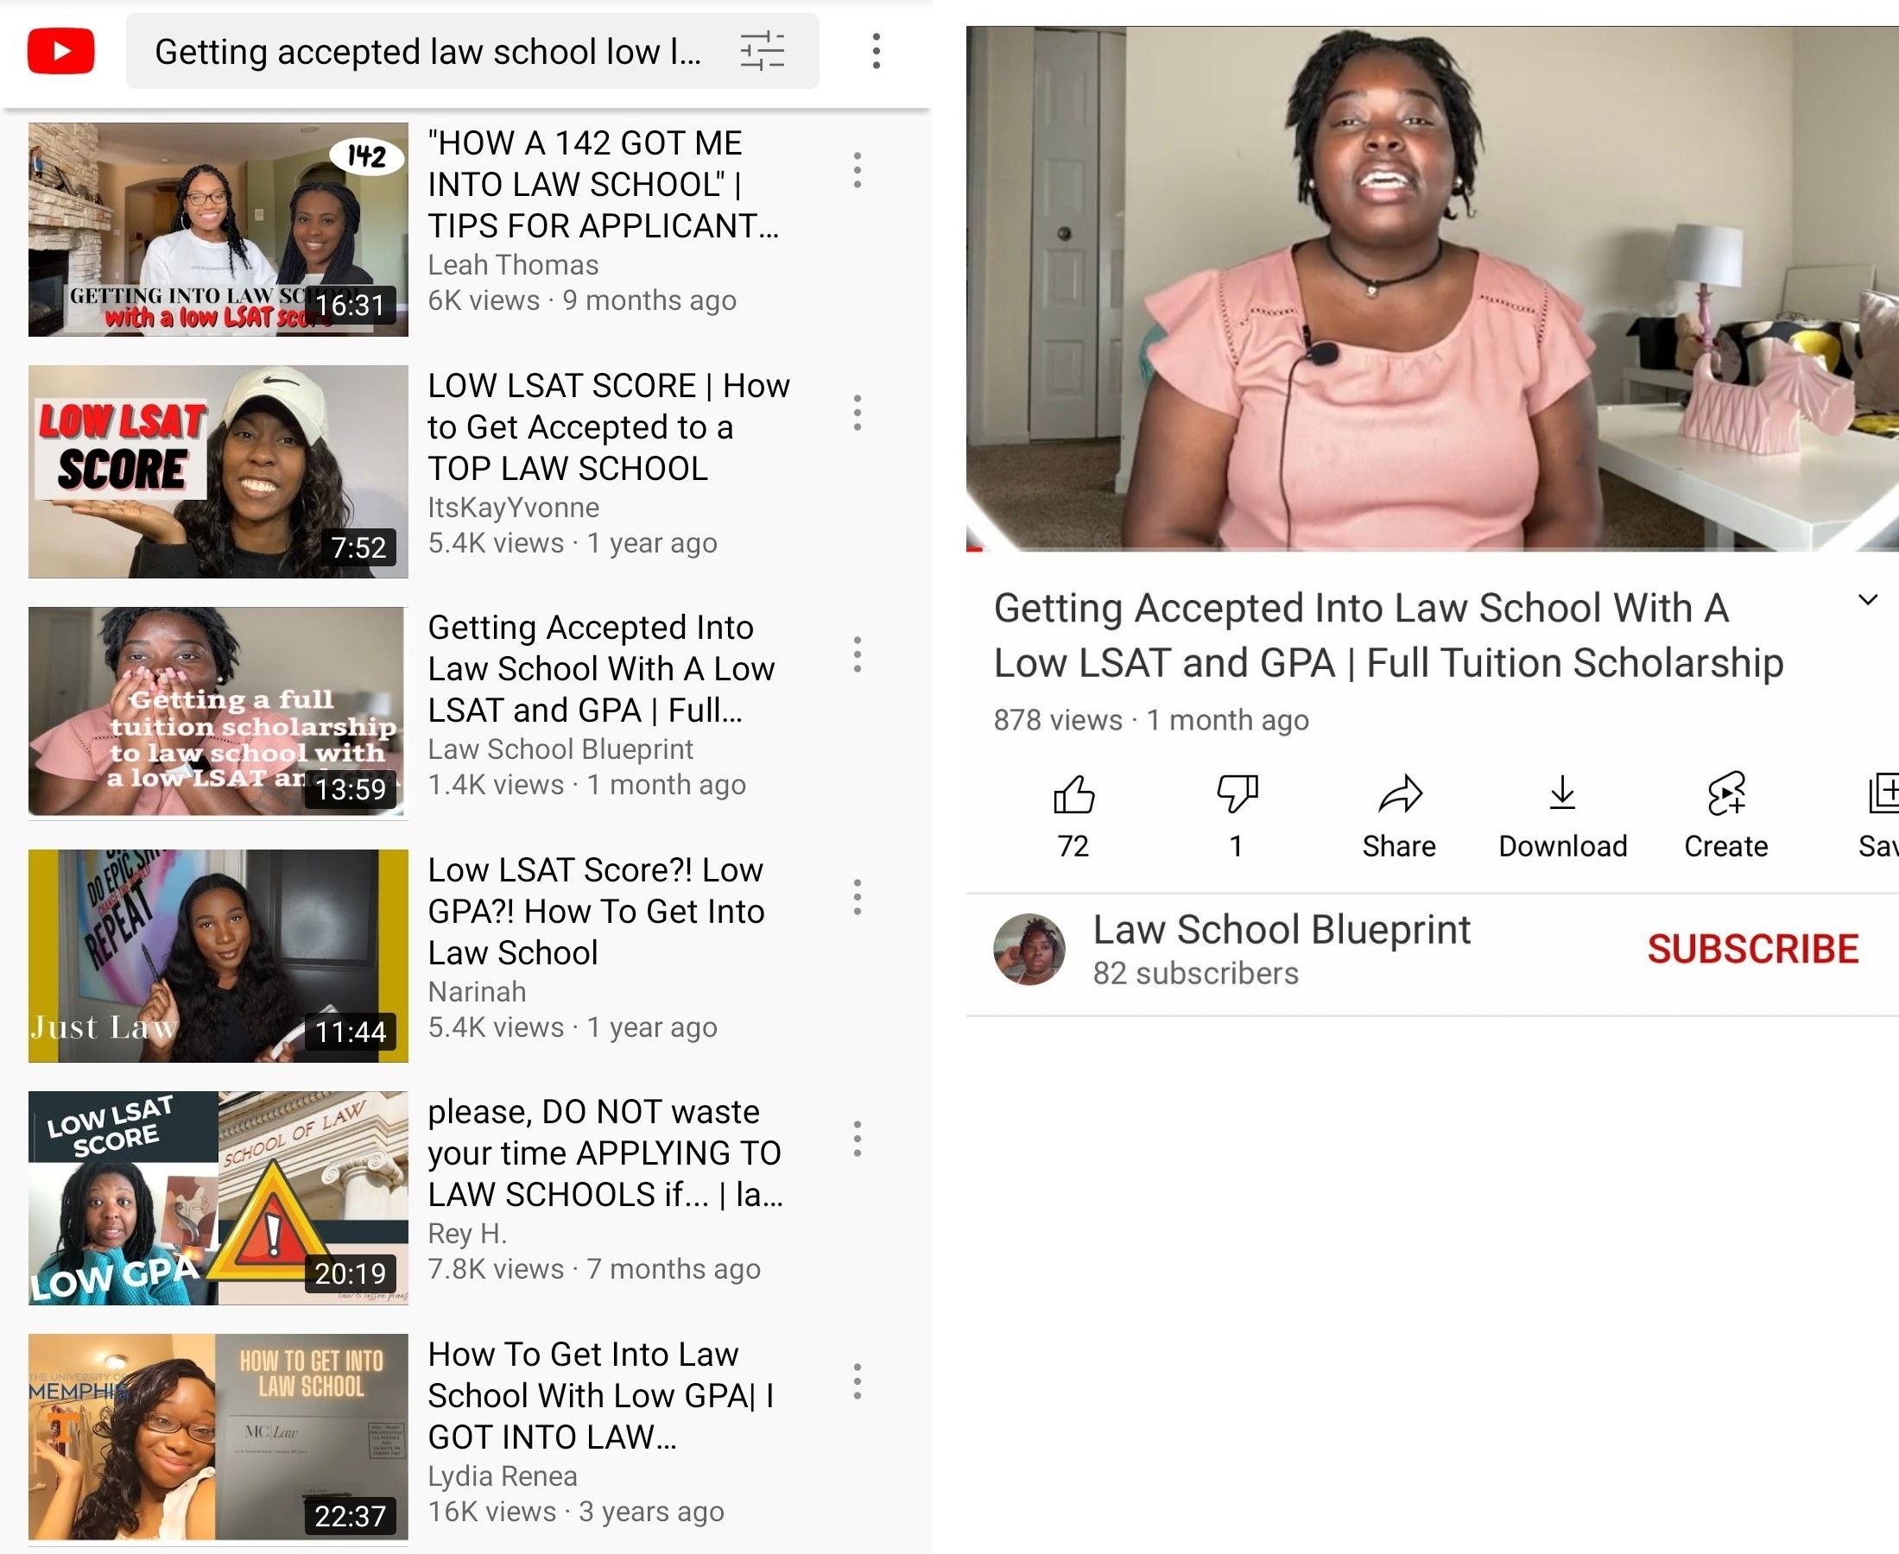Open options for Narinah video
This screenshot has width=1899, height=1554.
click(x=857, y=897)
